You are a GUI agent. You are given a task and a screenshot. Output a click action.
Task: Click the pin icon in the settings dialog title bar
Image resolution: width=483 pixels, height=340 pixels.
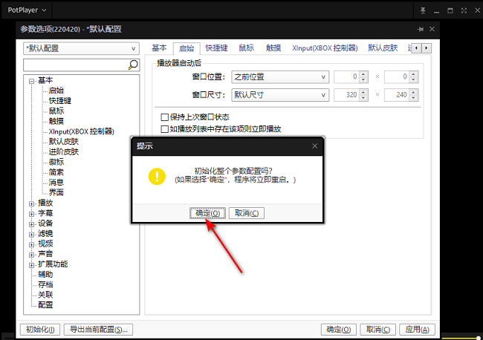pos(421,29)
